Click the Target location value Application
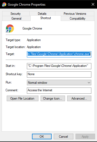97x142 pixels. tap(34, 47)
